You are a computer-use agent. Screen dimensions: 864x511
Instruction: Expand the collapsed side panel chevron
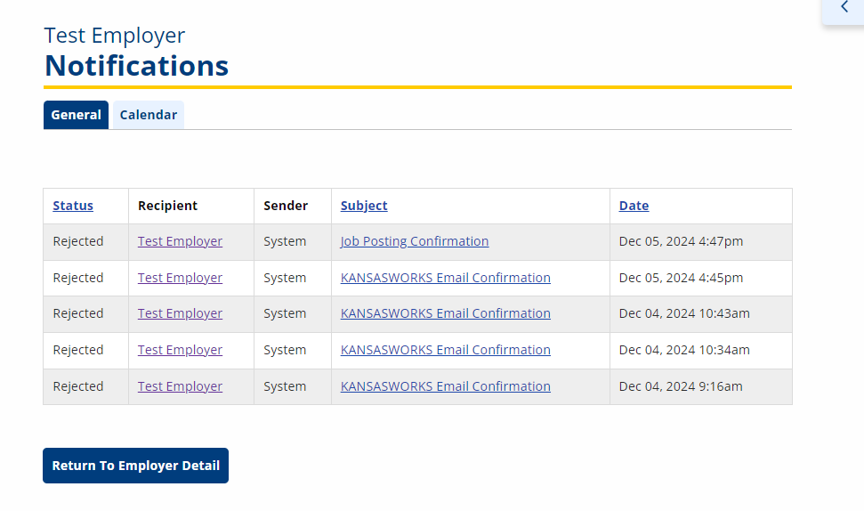[x=844, y=8]
